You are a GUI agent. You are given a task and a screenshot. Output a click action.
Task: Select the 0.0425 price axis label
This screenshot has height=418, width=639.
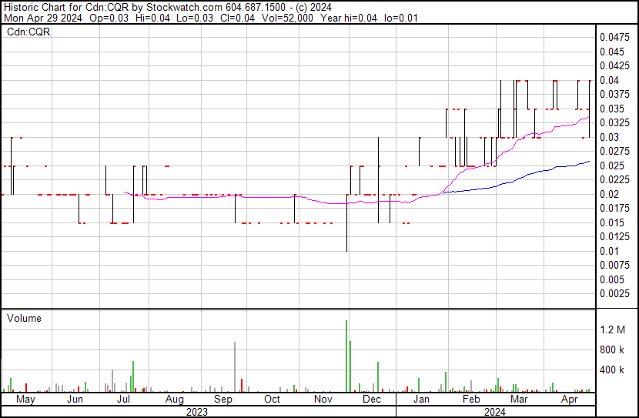click(614, 66)
